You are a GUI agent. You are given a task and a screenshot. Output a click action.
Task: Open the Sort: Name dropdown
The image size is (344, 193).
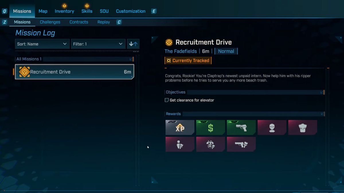[42, 44]
